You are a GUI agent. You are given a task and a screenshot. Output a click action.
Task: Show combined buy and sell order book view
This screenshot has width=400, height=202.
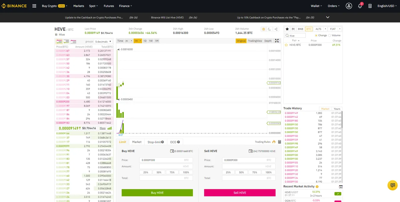coord(59,42)
